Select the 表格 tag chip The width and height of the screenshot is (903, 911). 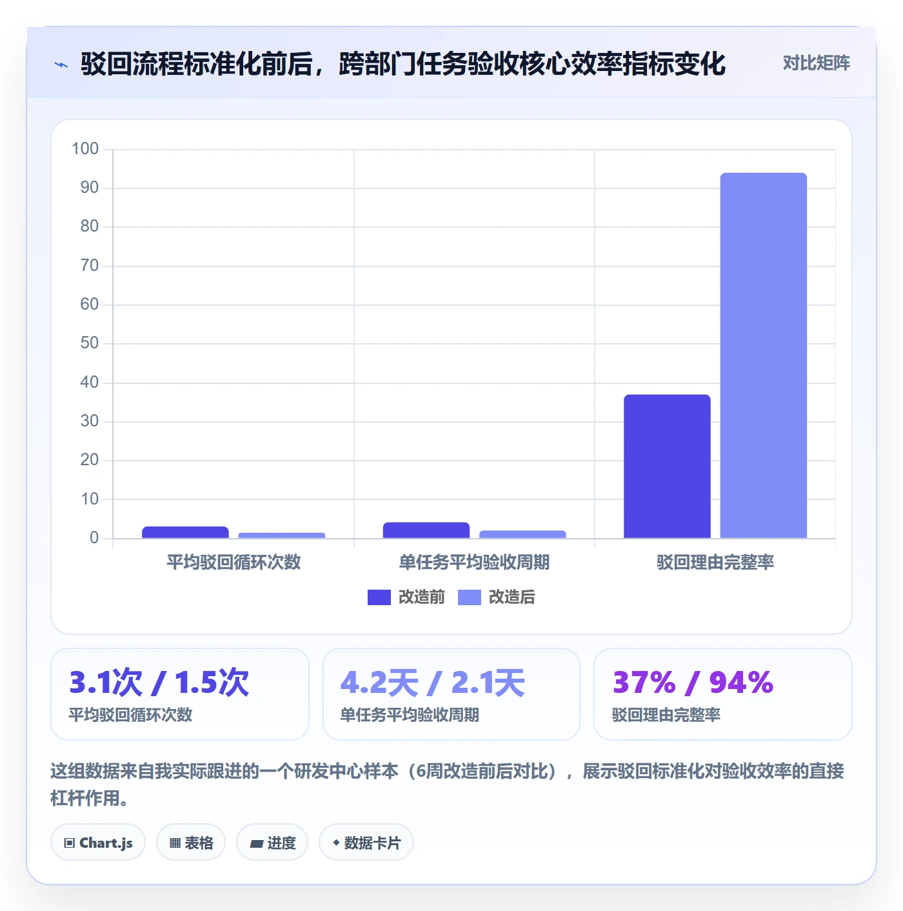tap(191, 843)
